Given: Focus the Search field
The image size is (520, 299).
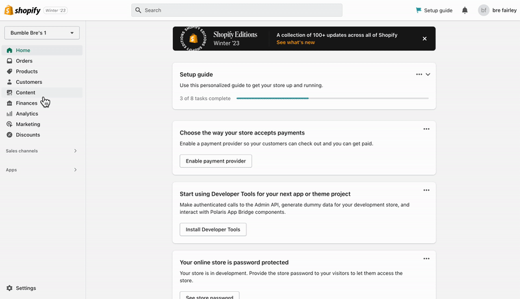Looking at the screenshot, I should click(x=237, y=10).
